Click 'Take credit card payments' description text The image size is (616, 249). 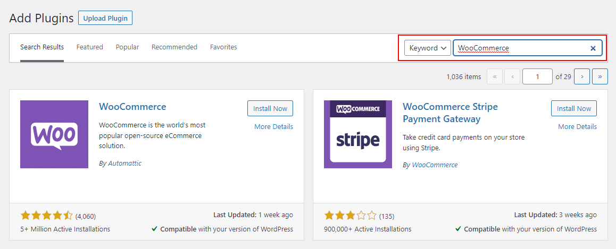[x=464, y=143]
